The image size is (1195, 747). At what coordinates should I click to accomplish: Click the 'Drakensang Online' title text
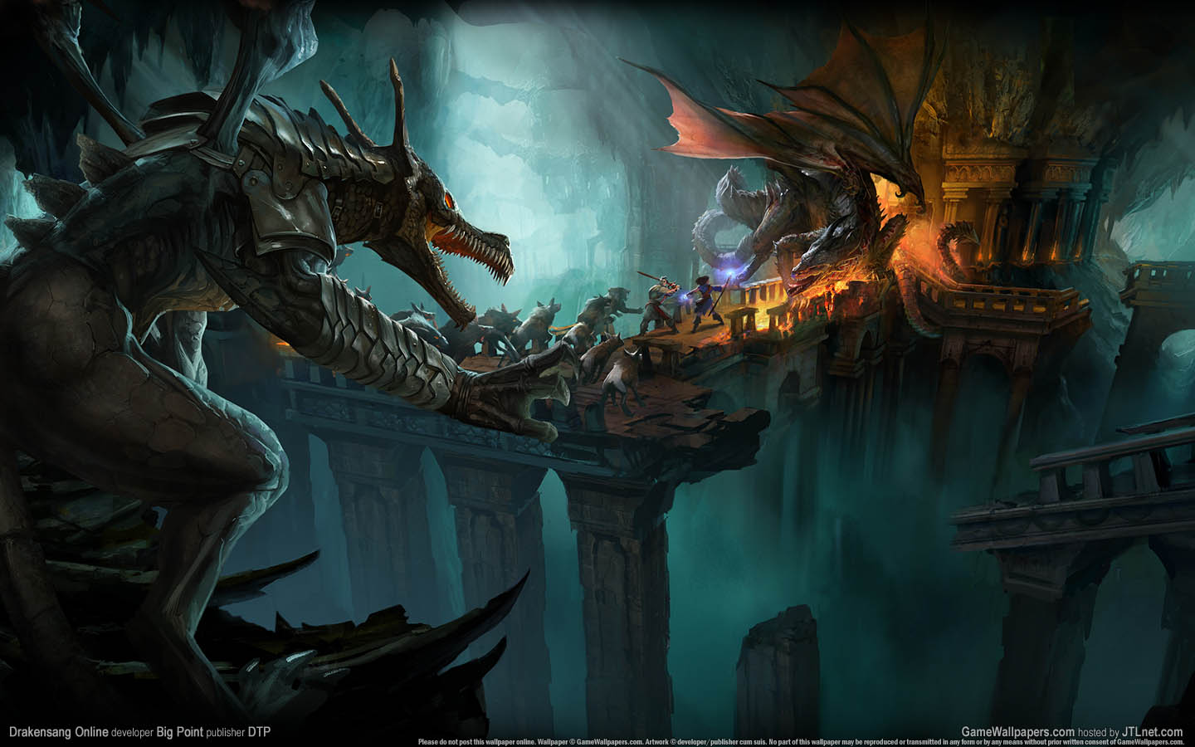[x=58, y=732]
